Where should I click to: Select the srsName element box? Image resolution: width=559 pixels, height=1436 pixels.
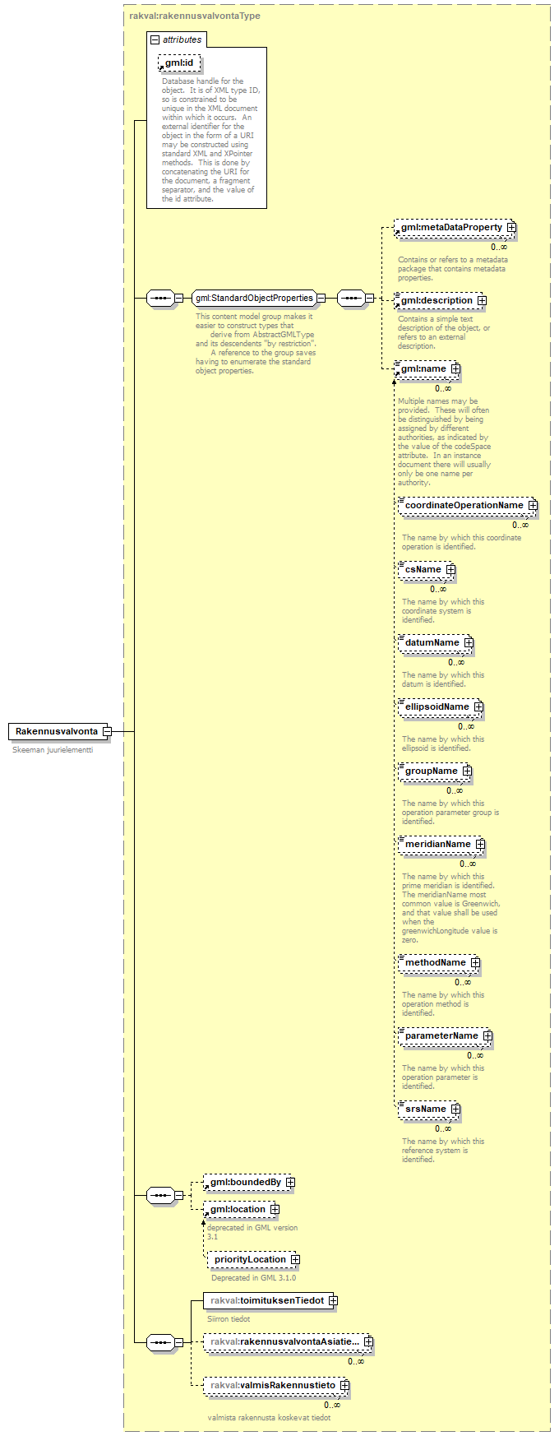tap(426, 1109)
